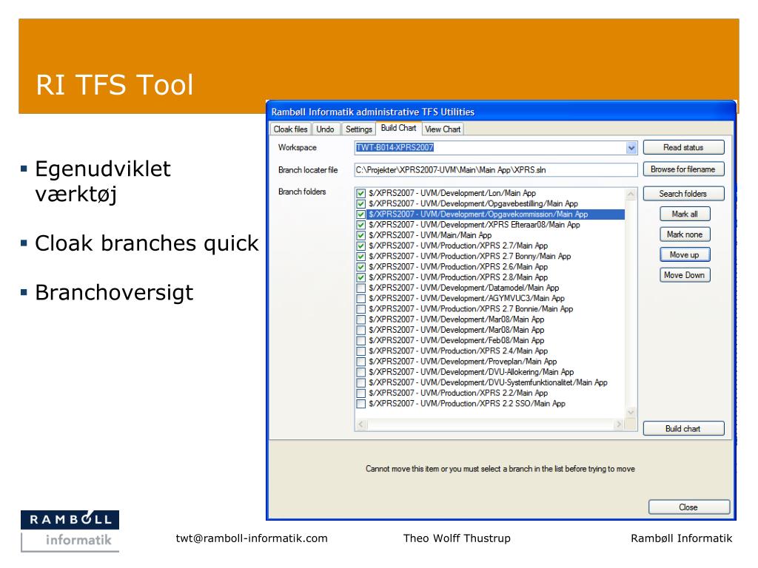Select Development/Datamodel/Main App row text
The width and height of the screenshot is (758, 568).
coord(463,288)
